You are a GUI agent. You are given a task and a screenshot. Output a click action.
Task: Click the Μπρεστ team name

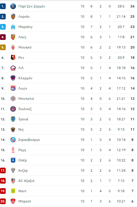tap(25, 201)
